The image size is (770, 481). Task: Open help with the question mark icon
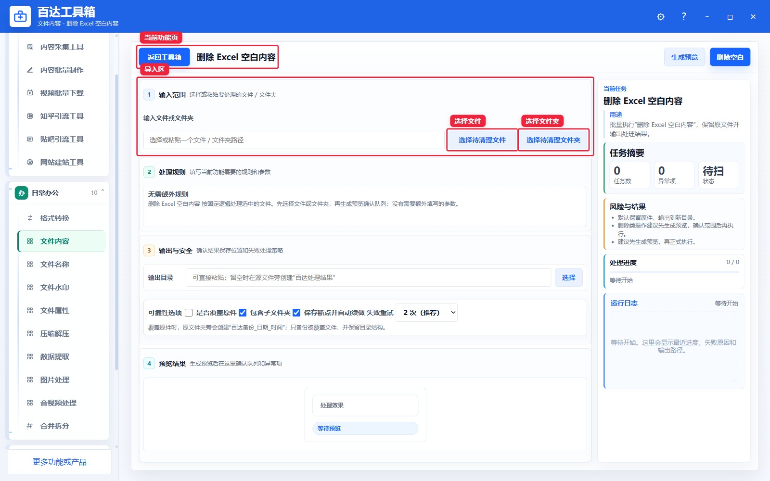pos(684,16)
